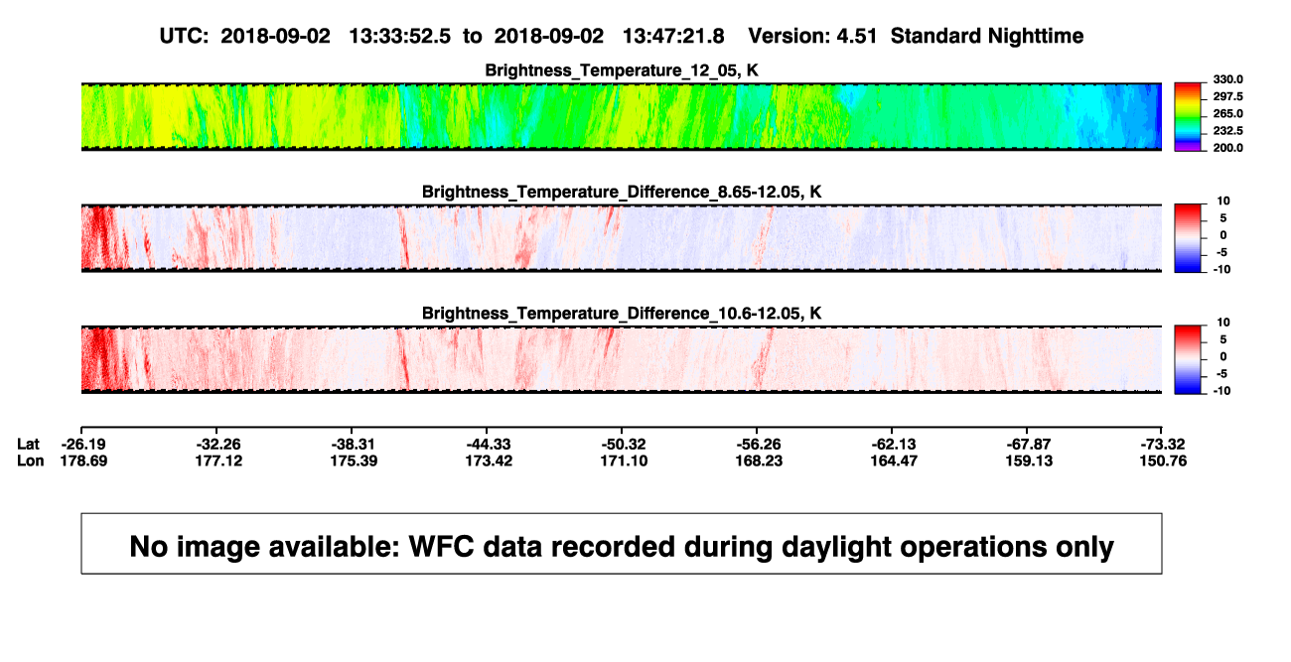Click longitude value 159.13

pos(1029,461)
